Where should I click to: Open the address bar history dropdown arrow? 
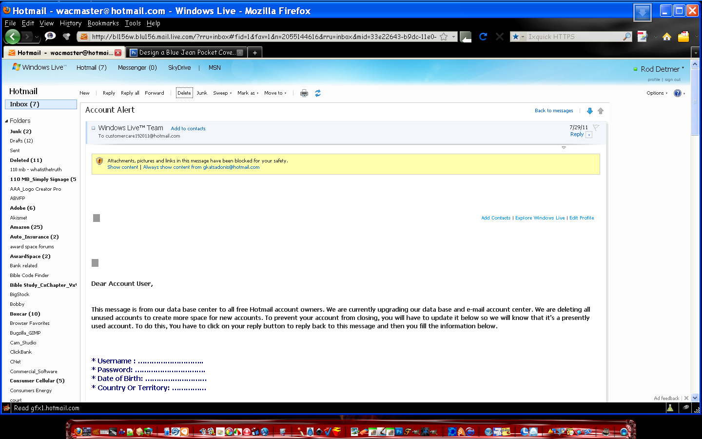(x=453, y=37)
